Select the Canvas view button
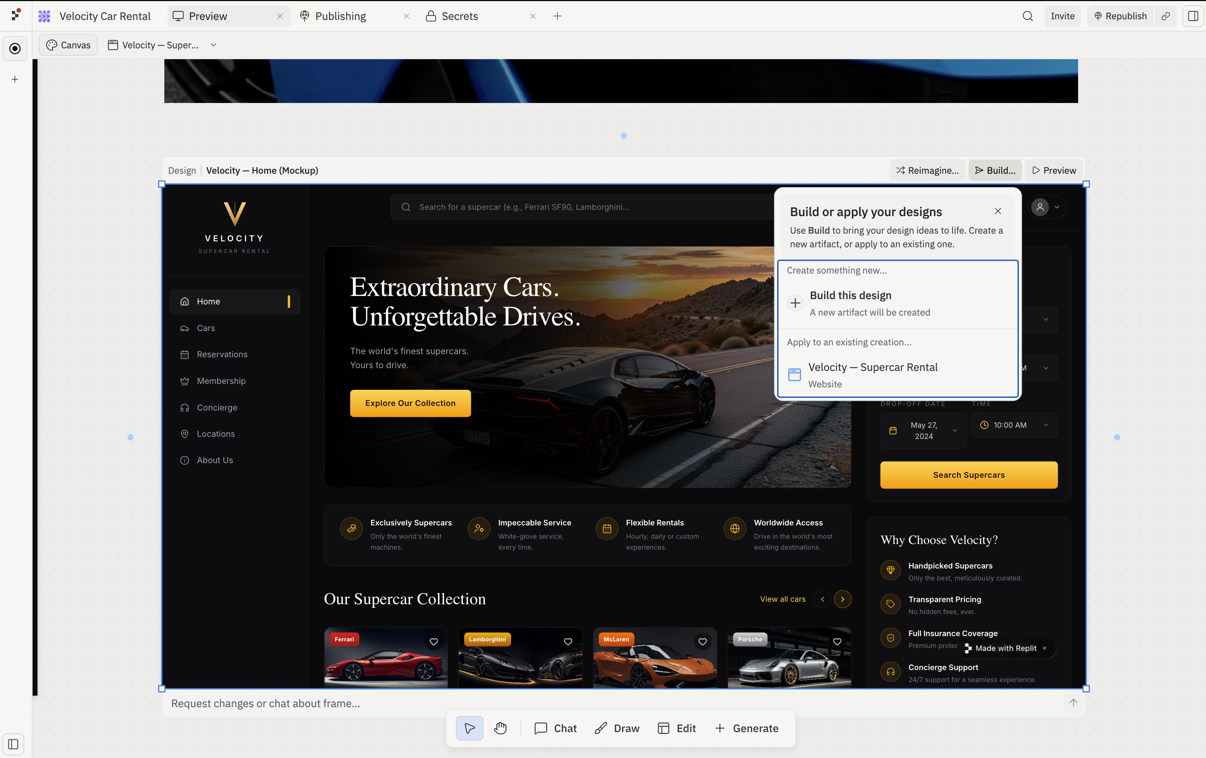Image resolution: width=1206 pixels, height=758 pixels. pyautogui.click(x=69, y=45)
